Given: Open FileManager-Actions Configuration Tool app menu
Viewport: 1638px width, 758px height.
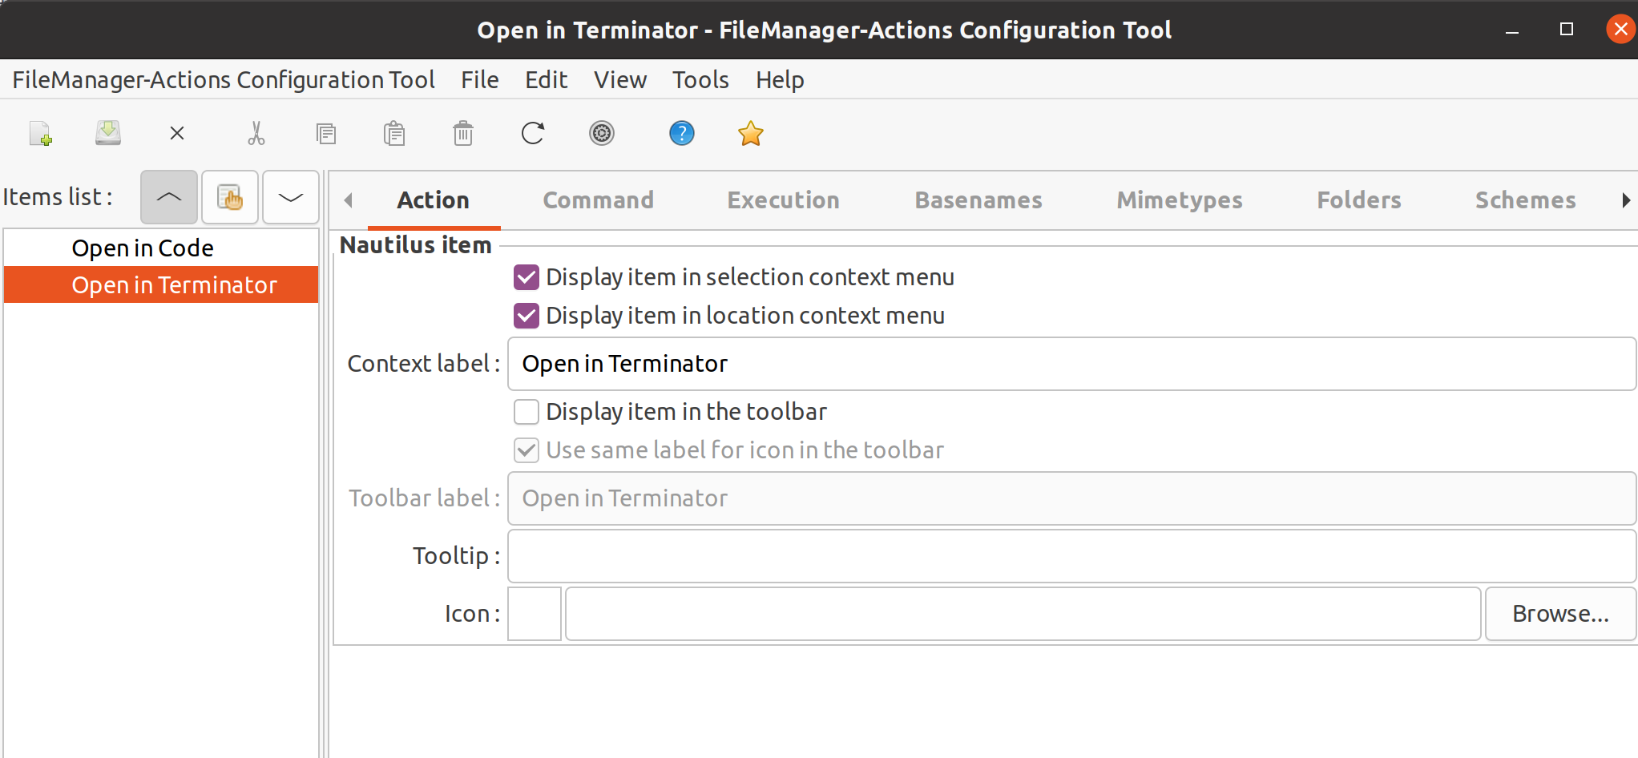Looking at the screenshot, I should (224, 79).
